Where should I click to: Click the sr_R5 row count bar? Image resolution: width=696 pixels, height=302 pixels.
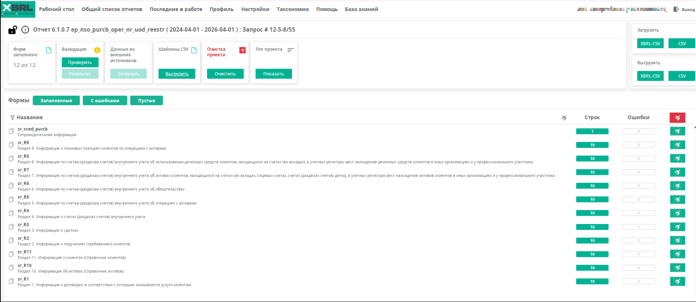592,200
